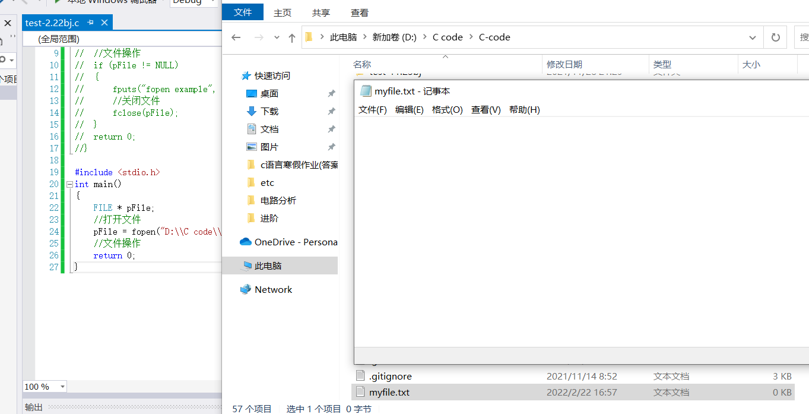Open the address bar history dropdown
Viewport: 809px width, 414px height.
click(753, 37)
